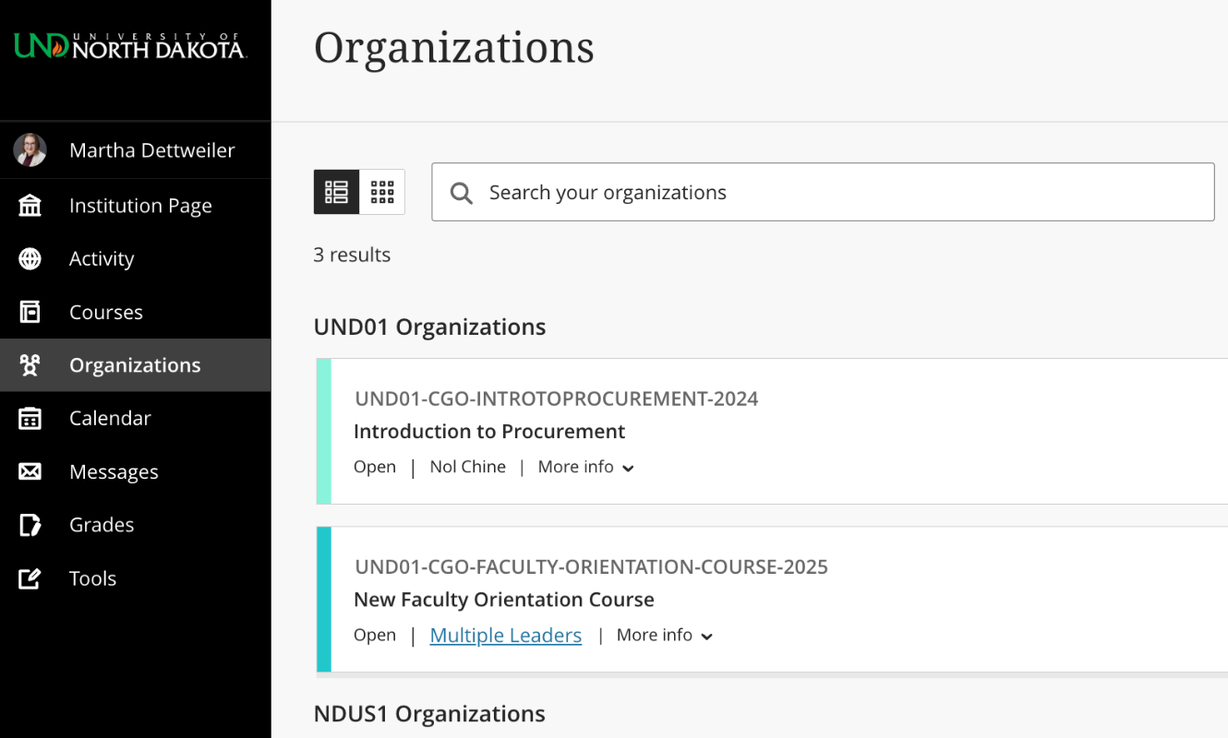Expand More info for New Faculty Orientation Course
The image size is (1228, 738).
(x=664, y=635)
